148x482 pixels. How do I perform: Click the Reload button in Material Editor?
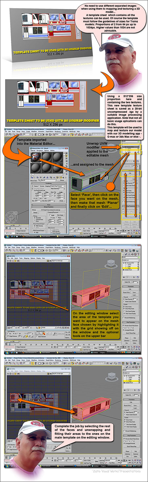pos(36,212)
